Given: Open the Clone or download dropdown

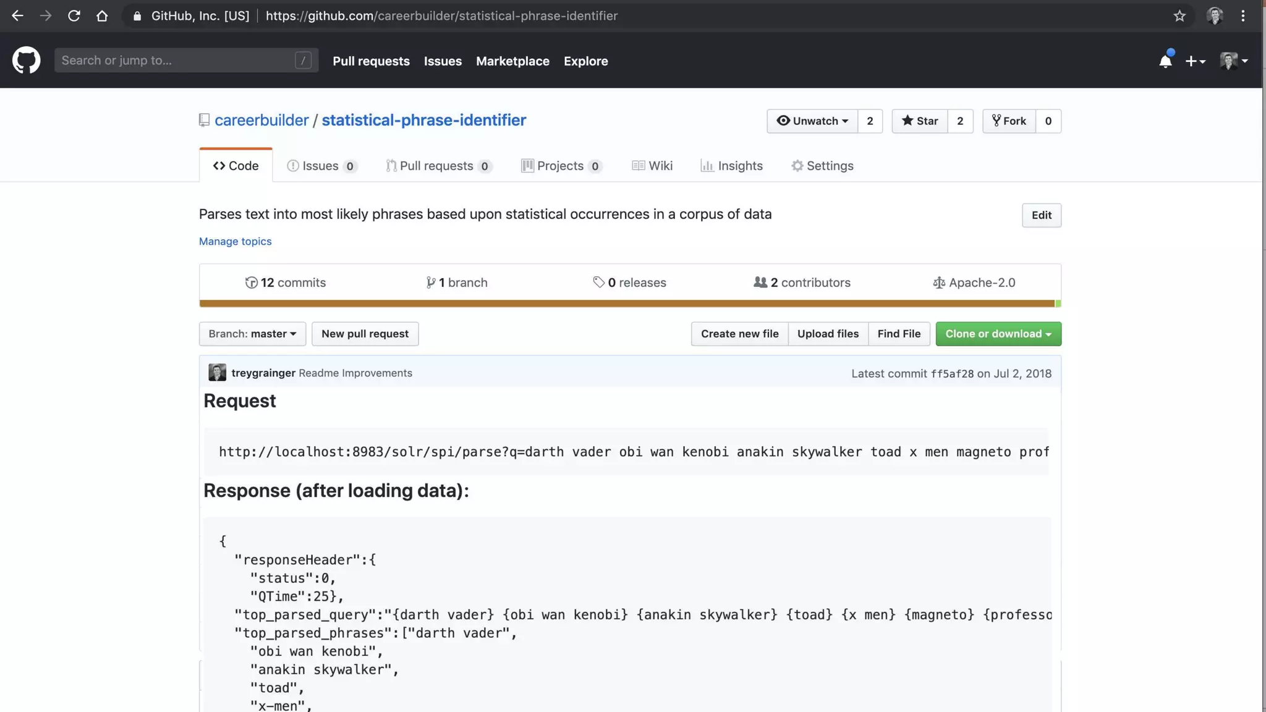Looking at the screenshot, I should 998,334.
